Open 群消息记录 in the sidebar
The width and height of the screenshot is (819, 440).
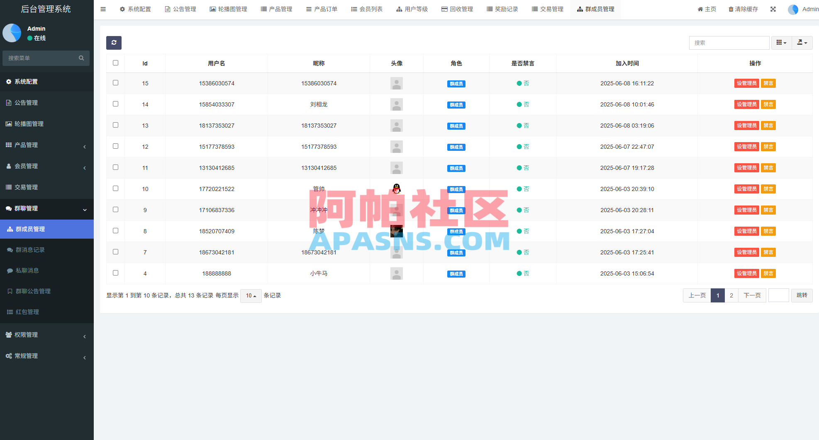[30, 250]
